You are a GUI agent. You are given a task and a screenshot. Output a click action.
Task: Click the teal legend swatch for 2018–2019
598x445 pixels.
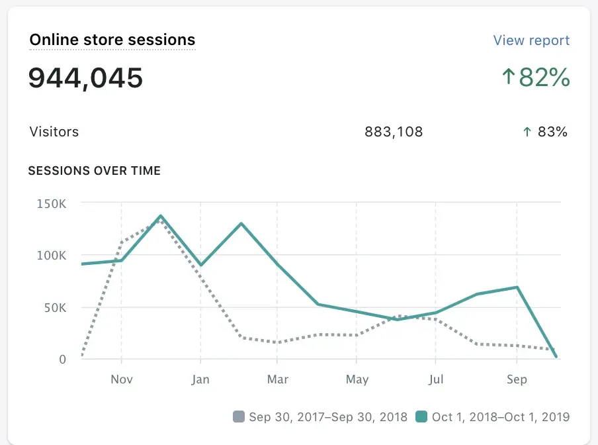pos(421,417)
